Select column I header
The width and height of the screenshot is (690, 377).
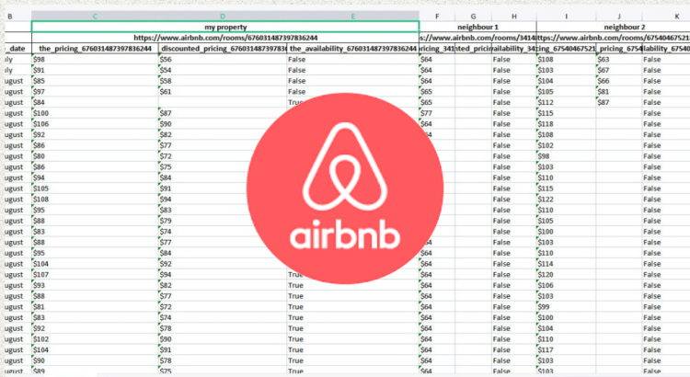point(567,17)
